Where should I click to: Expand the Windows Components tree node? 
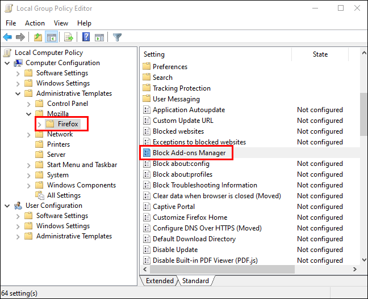[x=29, y=186]
